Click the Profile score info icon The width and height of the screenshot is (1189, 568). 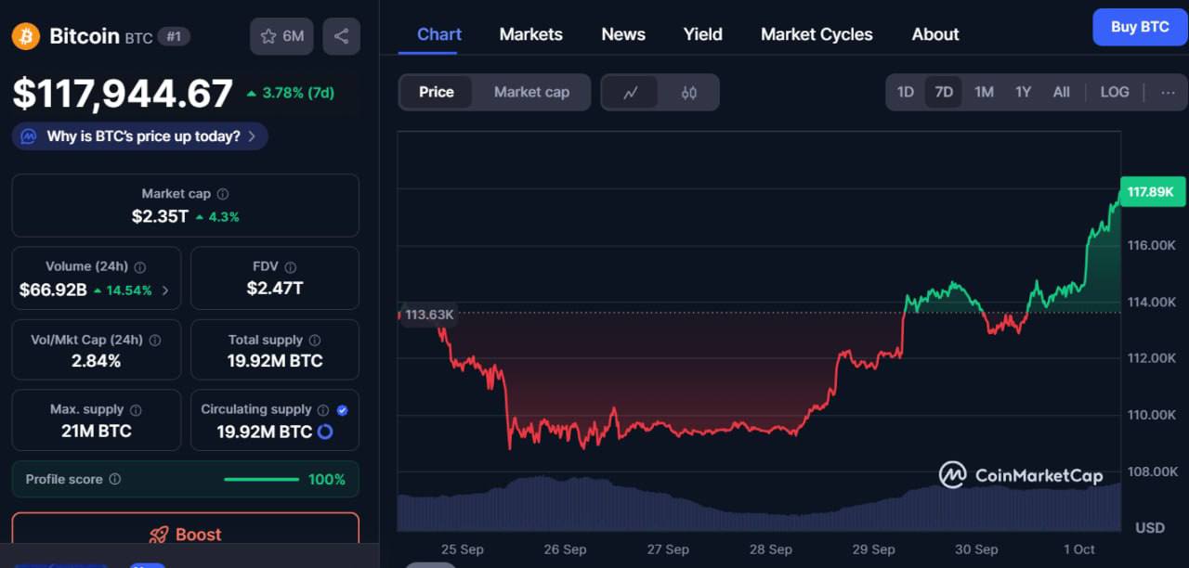click(115, 480)
